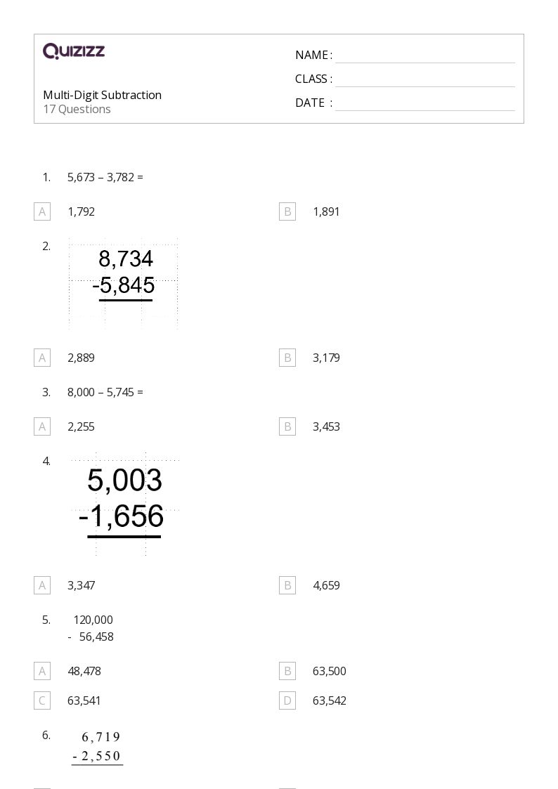This screenshot has height=789, width=558.
Task: Click the Quizizz logo
Action: pos(74,51)
